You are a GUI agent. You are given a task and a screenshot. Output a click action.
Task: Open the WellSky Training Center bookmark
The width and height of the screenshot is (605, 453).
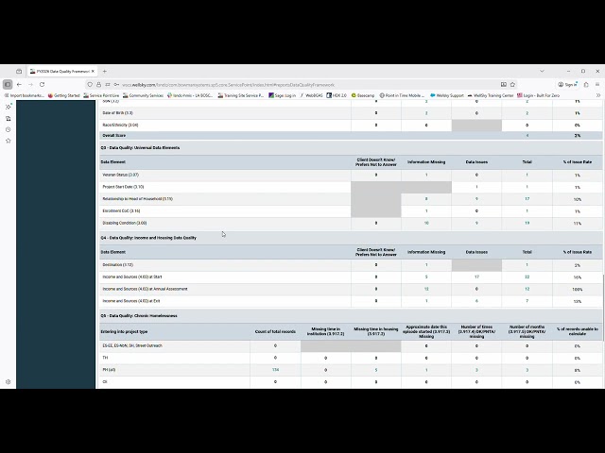[x=490, y=95]
